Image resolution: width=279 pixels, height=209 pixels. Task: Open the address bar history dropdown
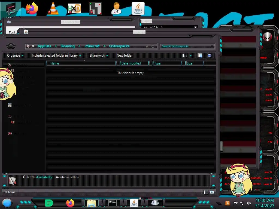click(x=147, y=46)
